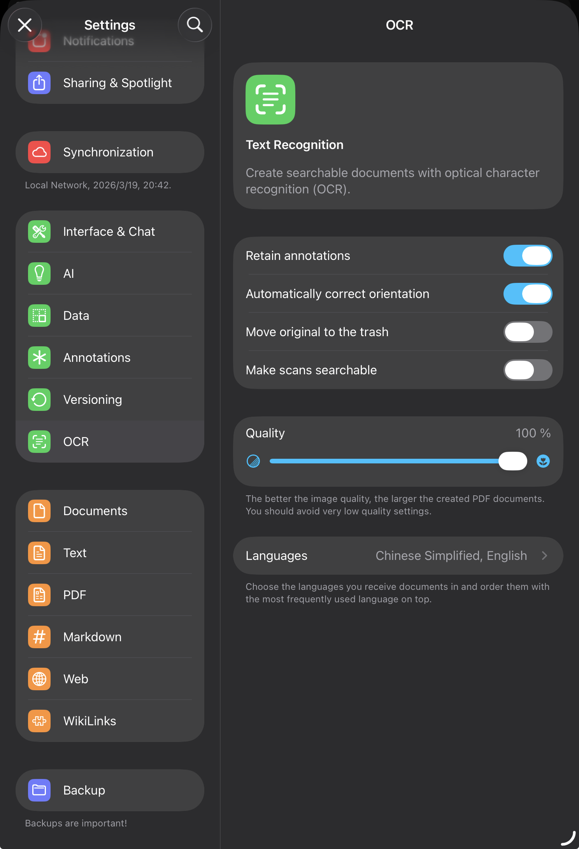Viewport: 579px width, 849px height.
Task: Expand Languages chevron arrow
Action: (x=544, y=556)
